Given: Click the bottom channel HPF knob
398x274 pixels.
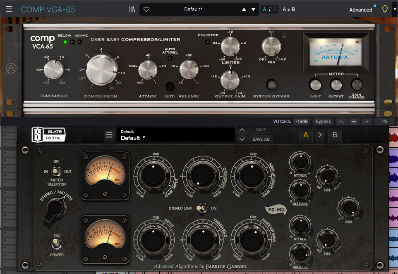Looking at the screenshot, I should click(x=328, y=240).
